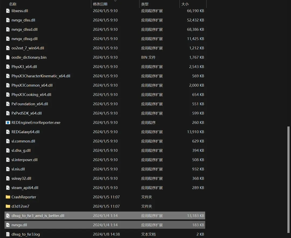The image size is (291, 238).
Task: Click the steam_api64.dll file icon
Action: 8,188
